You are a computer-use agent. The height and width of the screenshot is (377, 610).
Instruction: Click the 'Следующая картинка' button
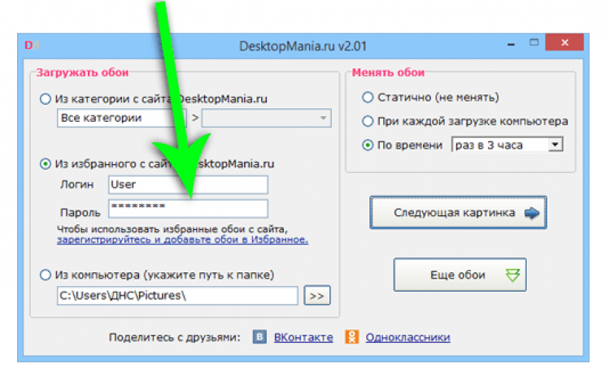(458, 213)
